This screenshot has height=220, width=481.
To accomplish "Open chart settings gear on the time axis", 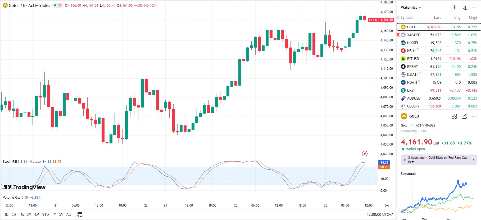I will [x=387, y=205].
